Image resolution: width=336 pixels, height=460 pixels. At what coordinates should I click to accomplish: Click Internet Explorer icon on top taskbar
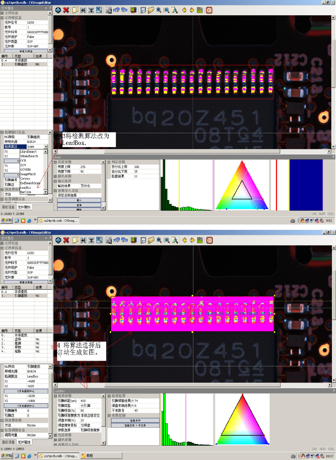[x=29, y=220]
